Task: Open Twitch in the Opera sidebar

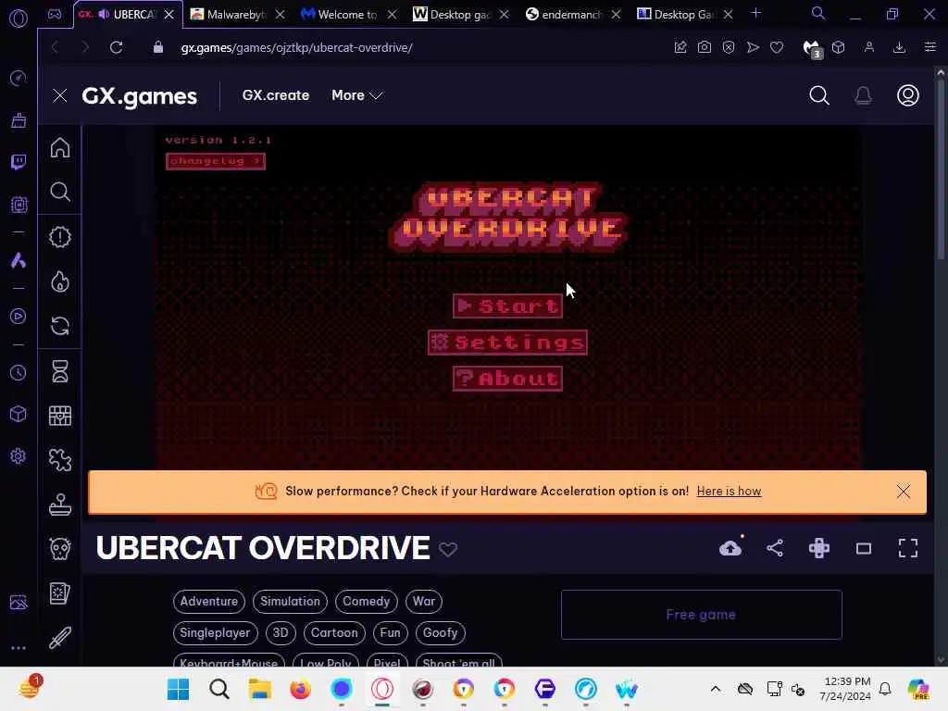Action: (19, 162)
